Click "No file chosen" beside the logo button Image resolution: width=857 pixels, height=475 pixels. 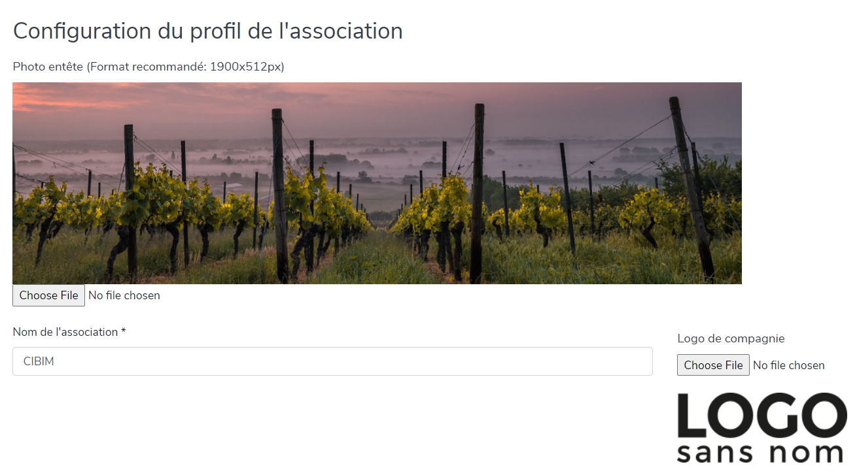tap(789, 365)
